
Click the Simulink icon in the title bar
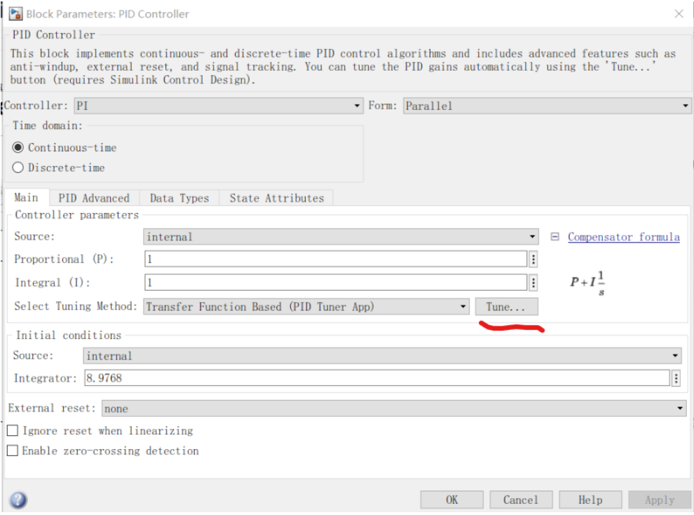coord(15,14)
